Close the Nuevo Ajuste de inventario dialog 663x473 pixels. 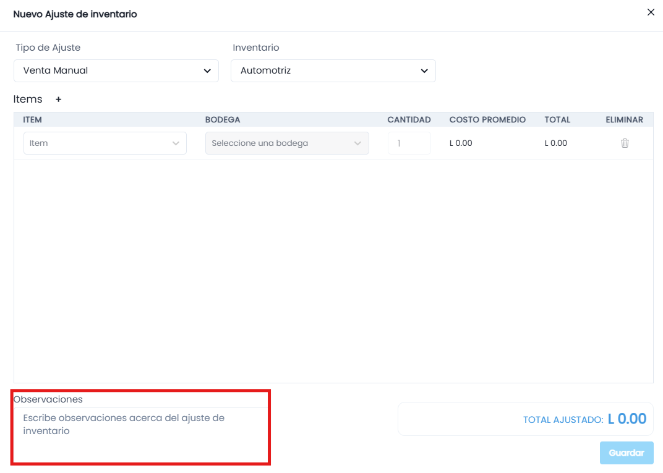[x=651, y=13]
